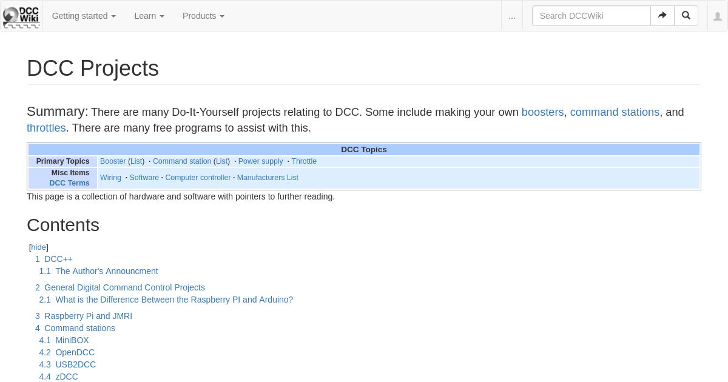Jump to 2.1 Raspberry PI and Arduino difference
The width and height of the screenshot is (728, 382).
pos(166,300)
